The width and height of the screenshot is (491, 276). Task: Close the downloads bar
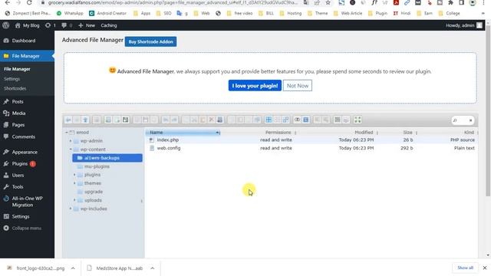484,268
